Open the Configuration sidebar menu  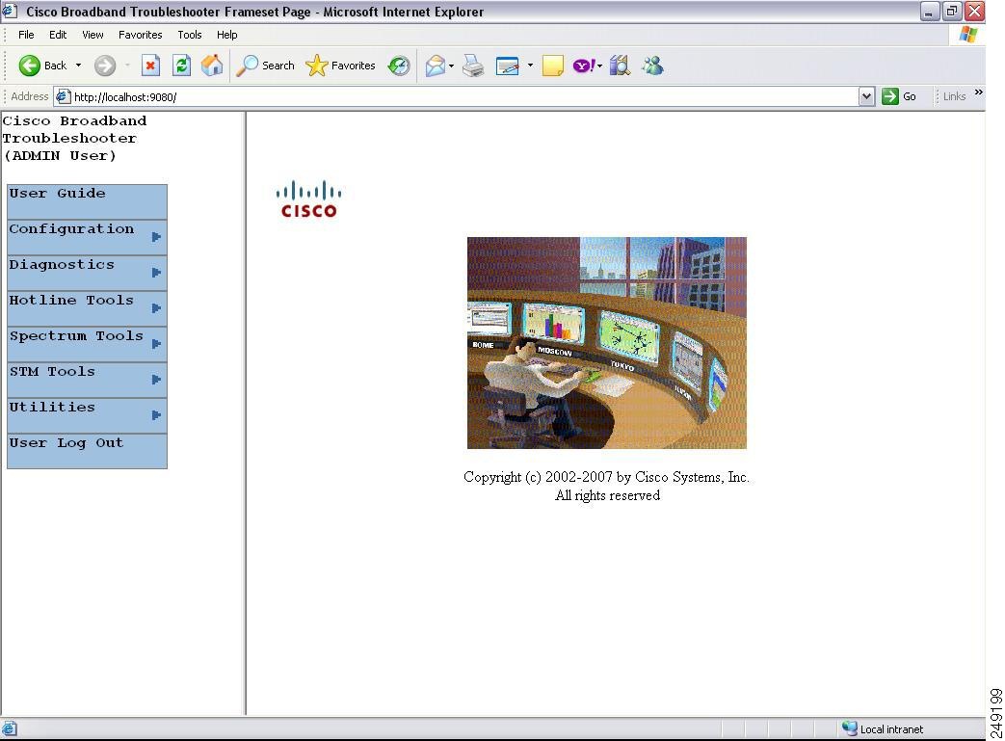pos(87,237)
